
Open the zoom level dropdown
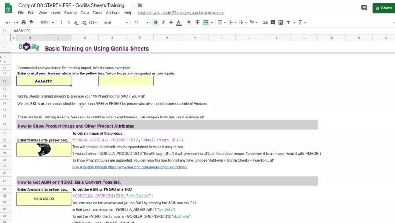(x=47, y=22)
